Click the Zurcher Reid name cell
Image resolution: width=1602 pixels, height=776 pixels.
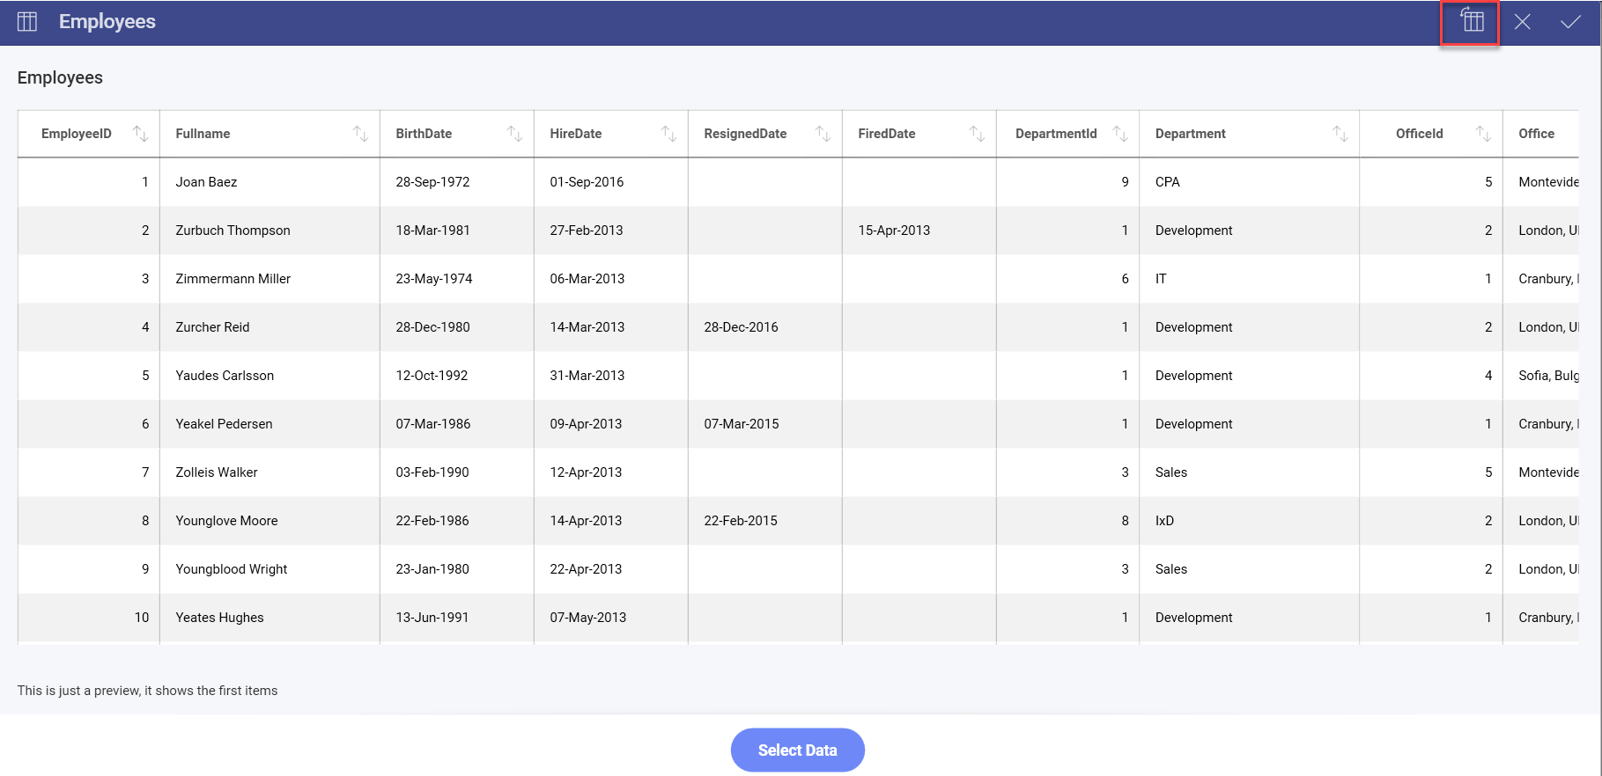(269, 327)
